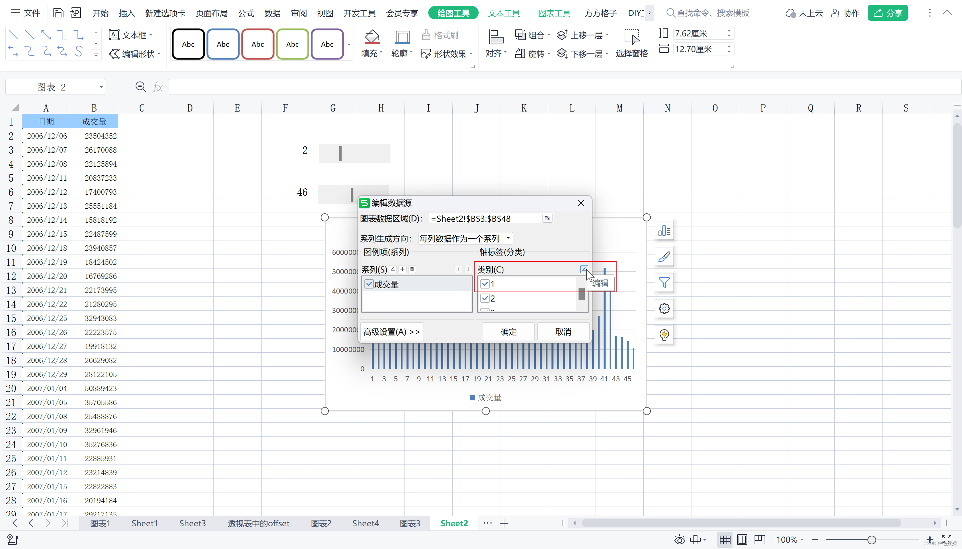962x549 pixels.
Task: Click the edit series pencil icon
Action: coord(393,269)
